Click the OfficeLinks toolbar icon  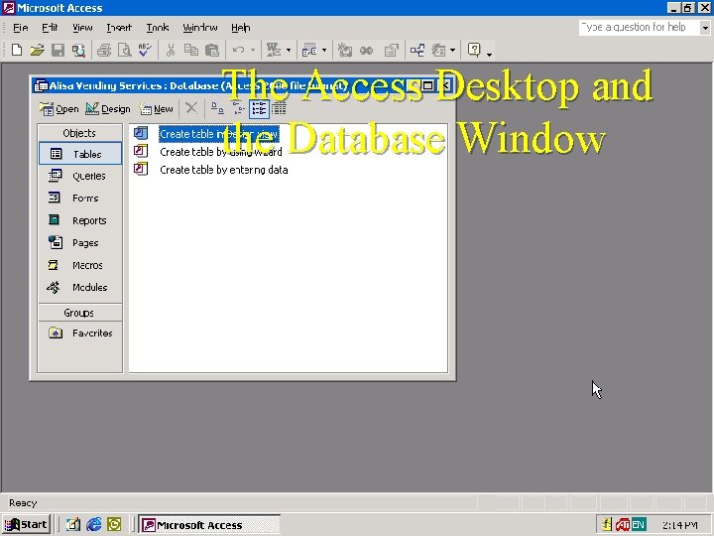274,50
